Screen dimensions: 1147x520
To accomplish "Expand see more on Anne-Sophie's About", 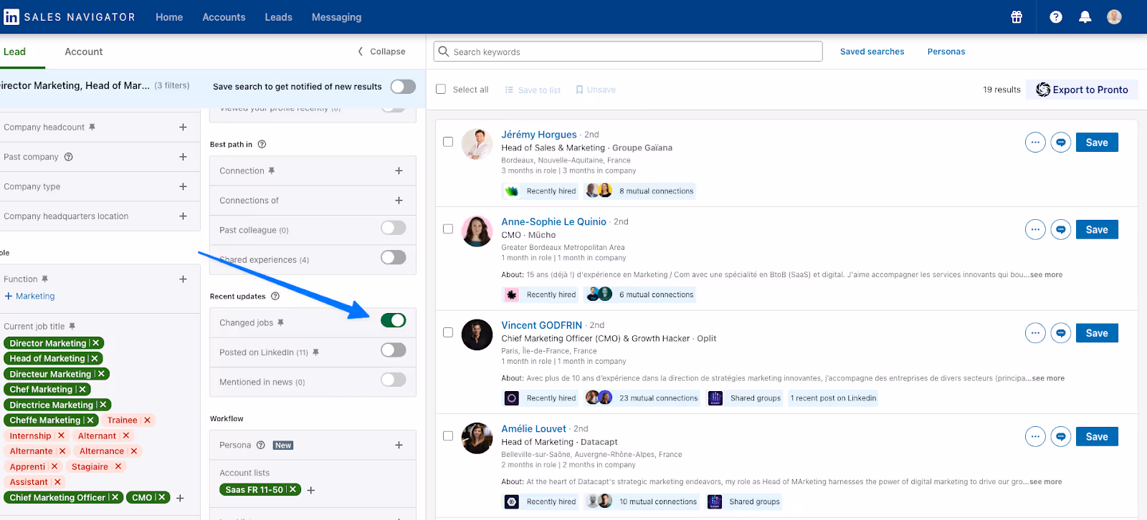I will click(x=1046, y=274).
